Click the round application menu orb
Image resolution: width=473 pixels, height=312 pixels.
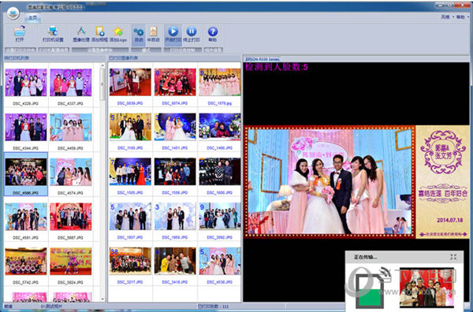[13, 13]
